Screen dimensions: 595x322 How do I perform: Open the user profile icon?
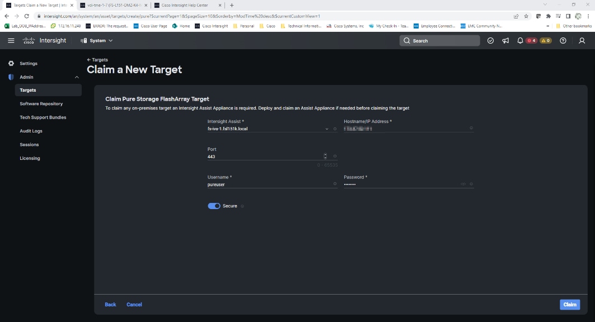582,41
